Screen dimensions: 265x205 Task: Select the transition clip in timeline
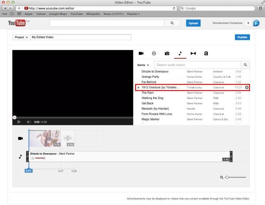(68, 138)
